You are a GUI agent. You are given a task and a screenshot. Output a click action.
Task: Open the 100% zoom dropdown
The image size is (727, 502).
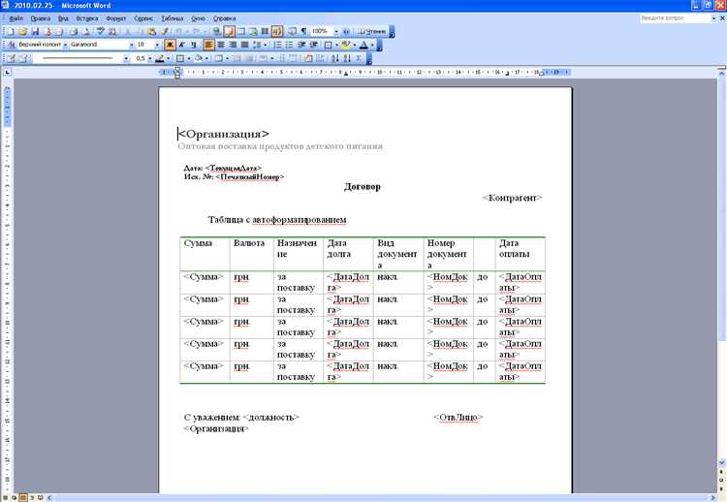tap(336, 32)
